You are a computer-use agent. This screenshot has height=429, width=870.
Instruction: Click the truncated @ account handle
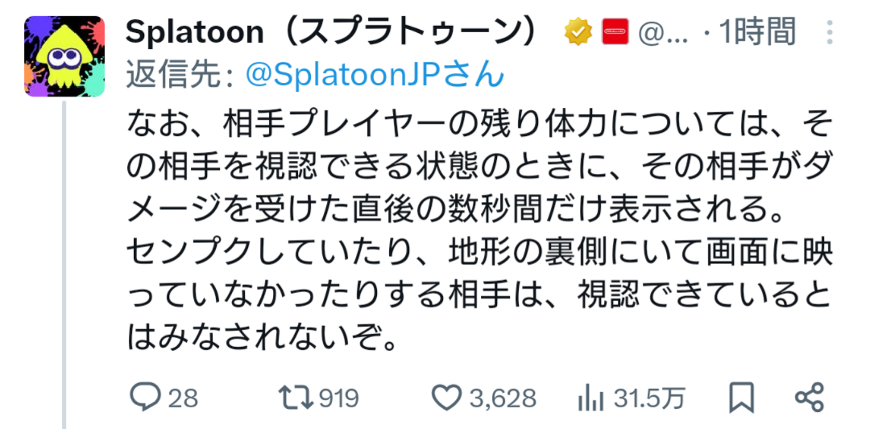click(x=662, y=34)
